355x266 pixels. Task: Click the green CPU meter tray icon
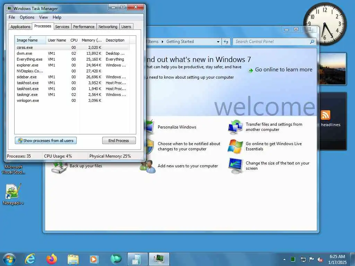coord(293,259)
